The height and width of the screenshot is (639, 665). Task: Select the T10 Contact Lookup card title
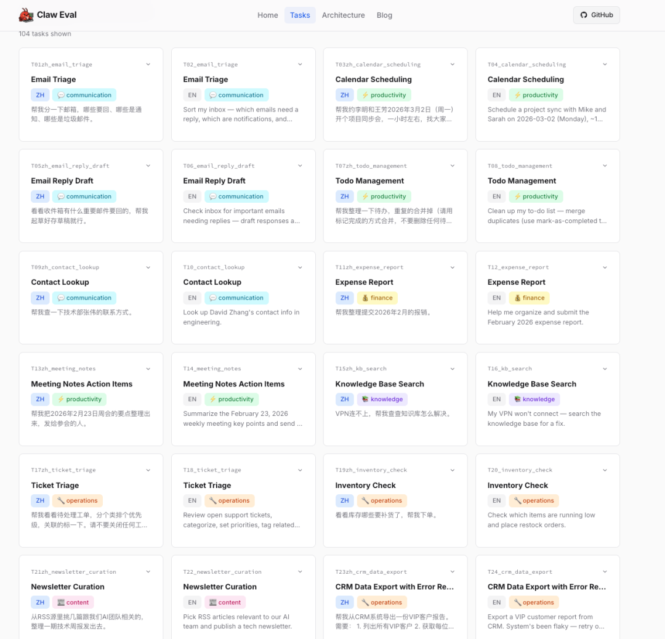tap(212, 282)
